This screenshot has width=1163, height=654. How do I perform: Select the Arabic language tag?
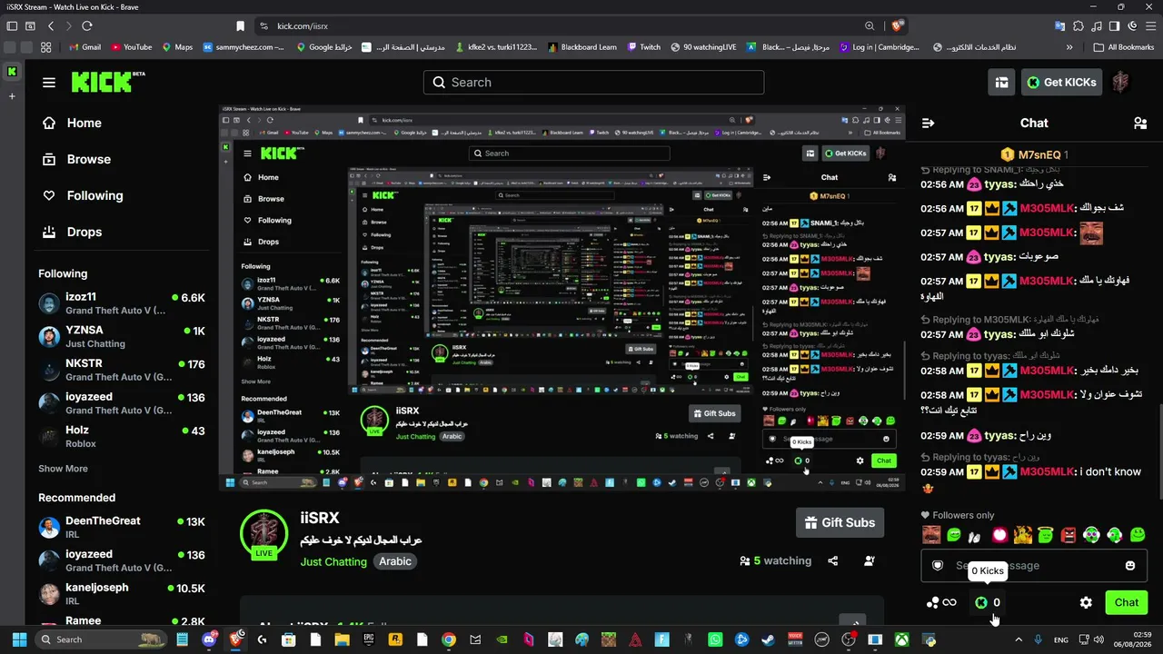coord(395,561)
